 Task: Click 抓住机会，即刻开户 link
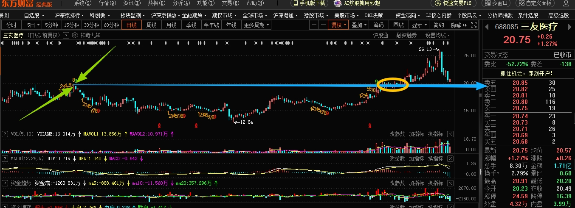pos(528,73)
